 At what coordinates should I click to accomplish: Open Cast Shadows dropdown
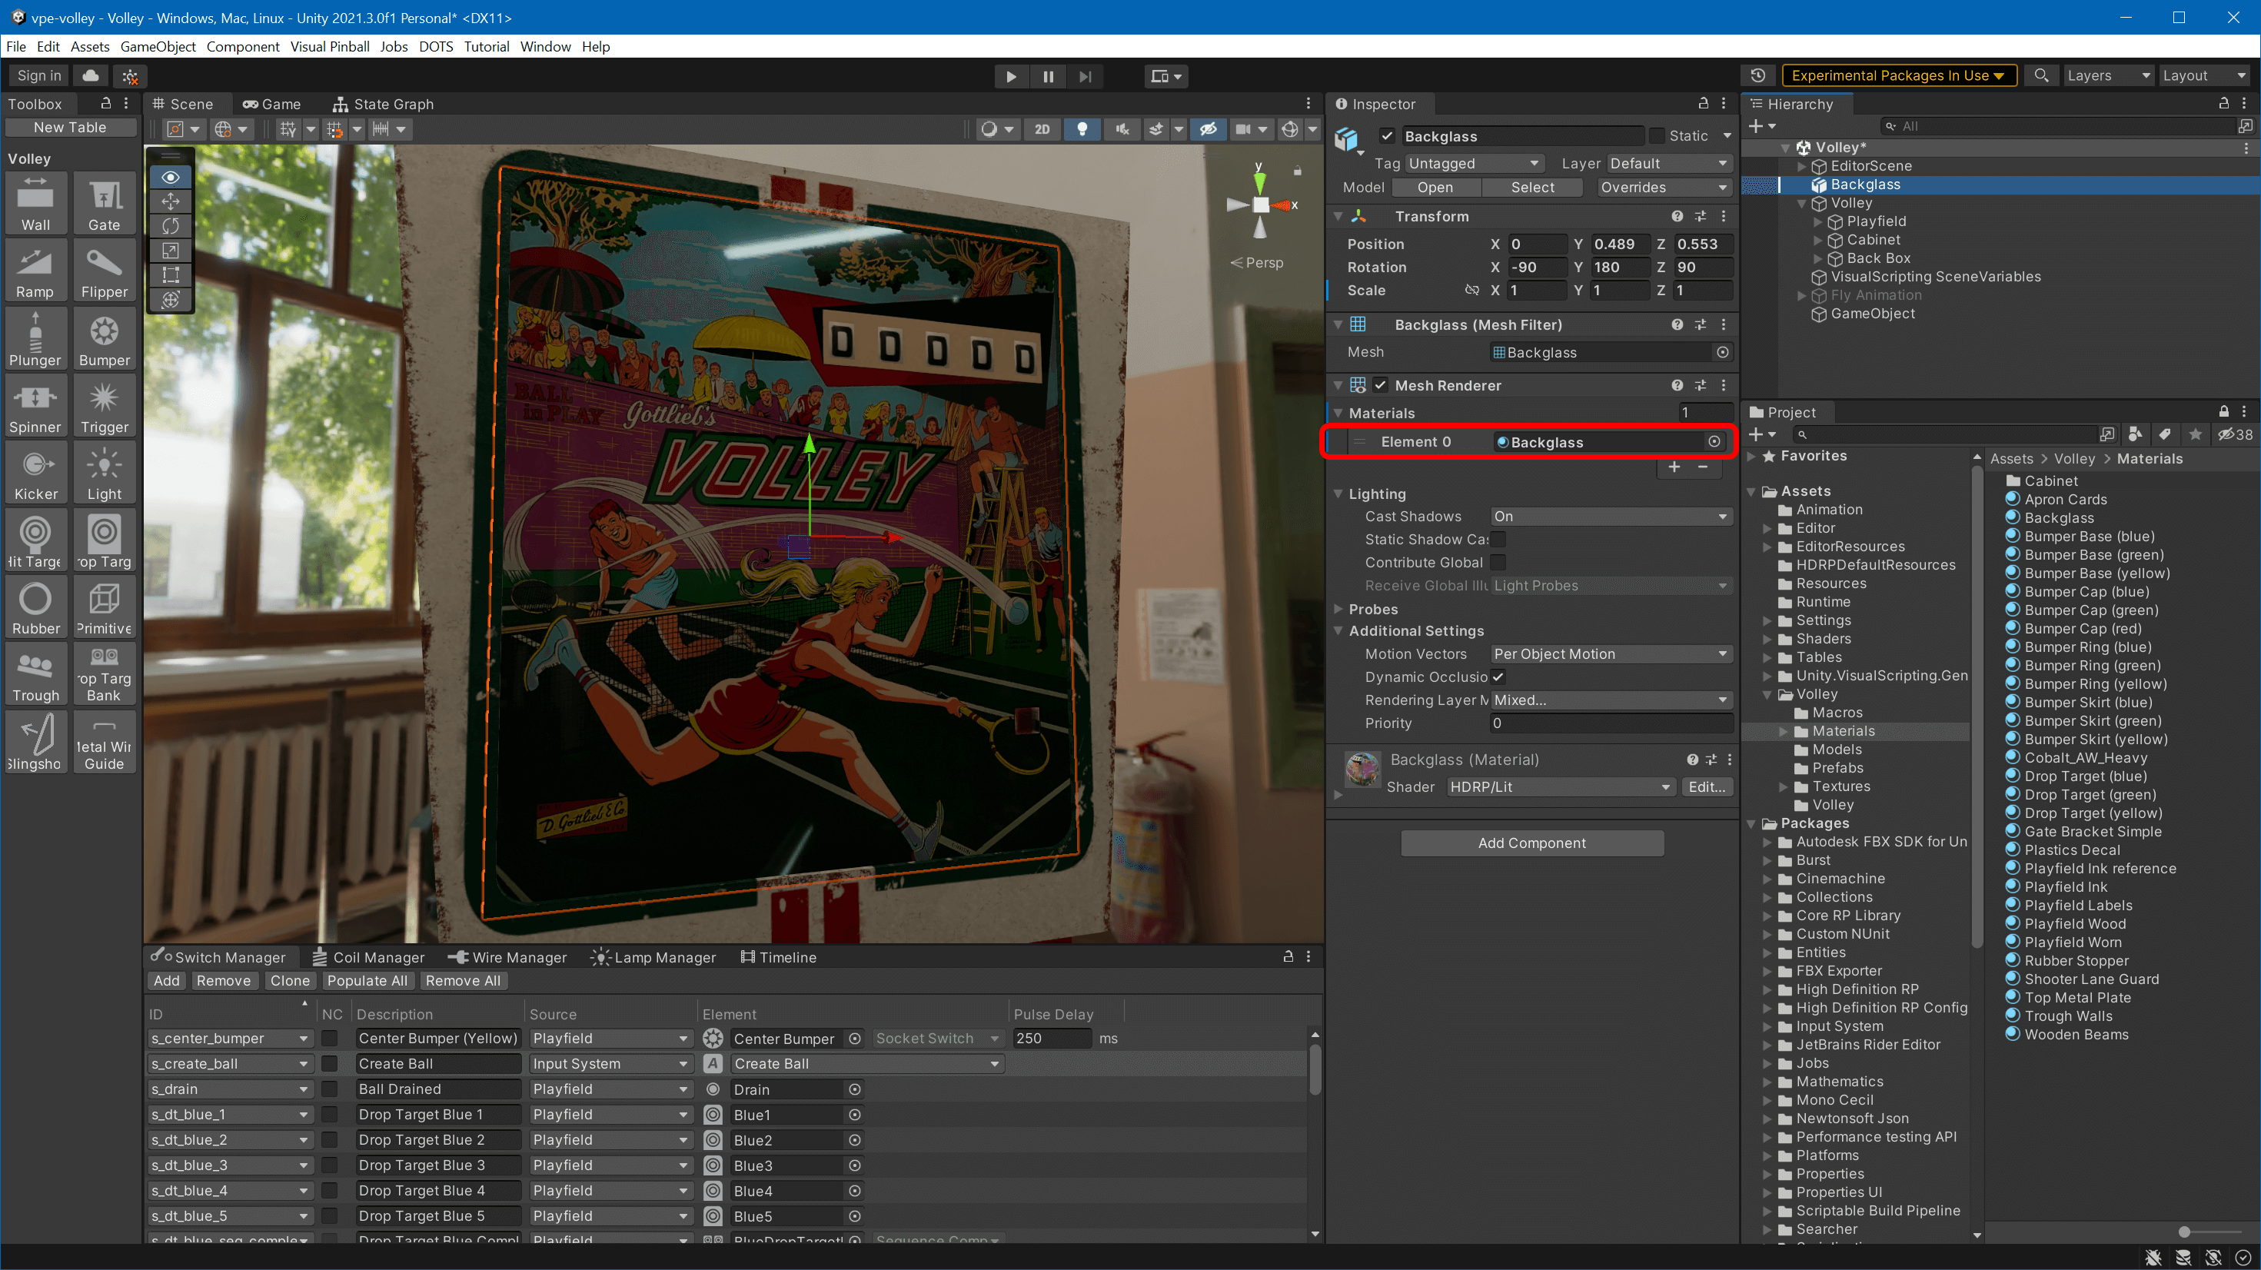coord(1611,516)
